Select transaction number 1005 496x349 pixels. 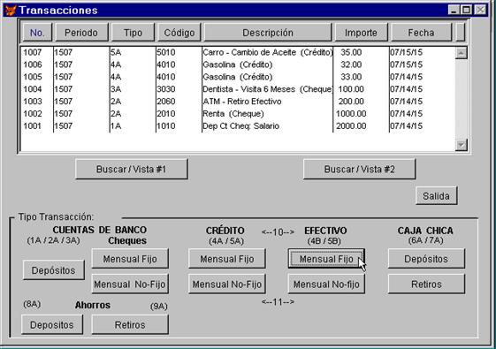coord(33,77)
